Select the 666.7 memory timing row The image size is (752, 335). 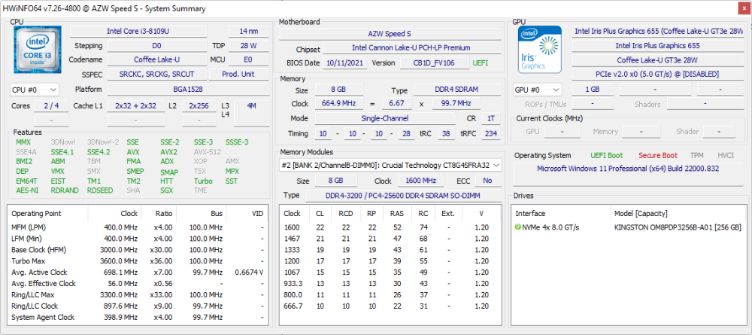(x=390, y=306)
